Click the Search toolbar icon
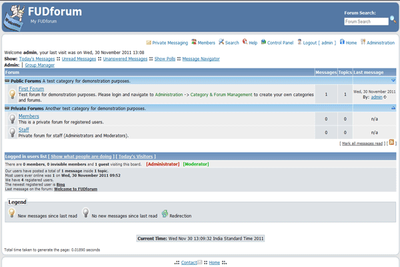This screenshot has width=400, height=267. (221, 41)
